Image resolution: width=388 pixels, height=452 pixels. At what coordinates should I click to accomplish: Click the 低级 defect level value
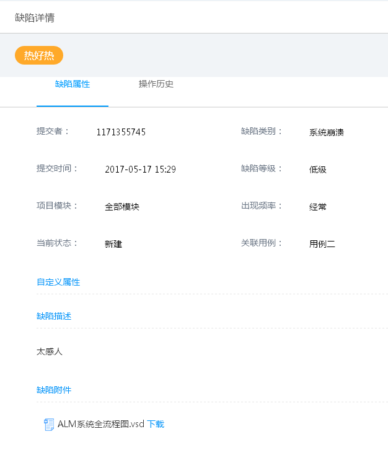point(317,169)
